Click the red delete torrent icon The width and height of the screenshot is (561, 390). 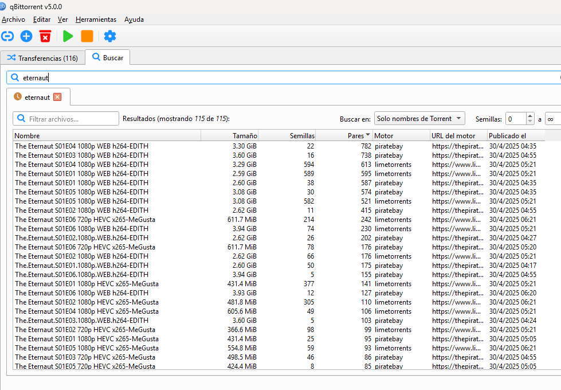(45, 36)
